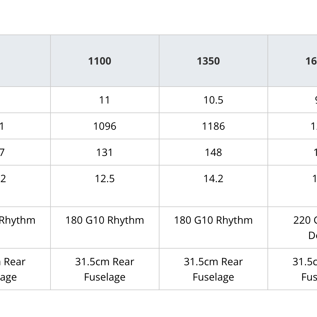
Task: Click 31.5cm Rear Fuselage under 1100
Action: [x=104, y=269]
